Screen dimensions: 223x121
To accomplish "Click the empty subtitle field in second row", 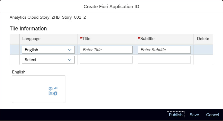I will pyautogui.click(x=164, y=60).
